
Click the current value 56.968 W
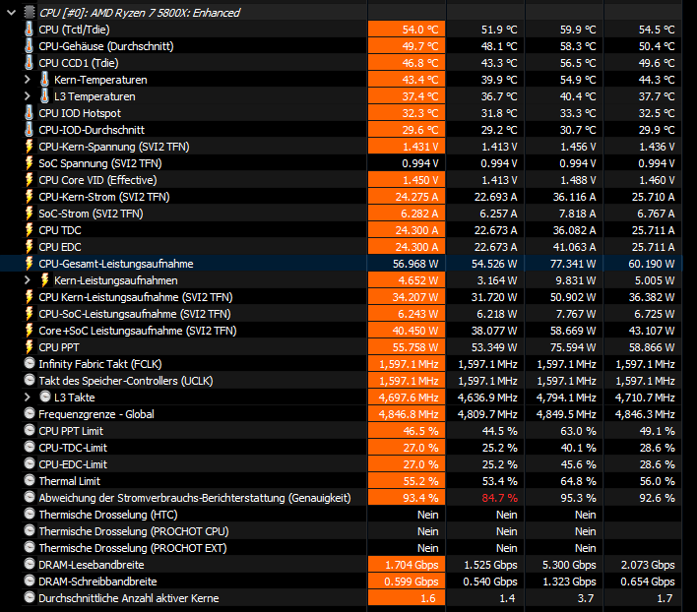[415, 264]
